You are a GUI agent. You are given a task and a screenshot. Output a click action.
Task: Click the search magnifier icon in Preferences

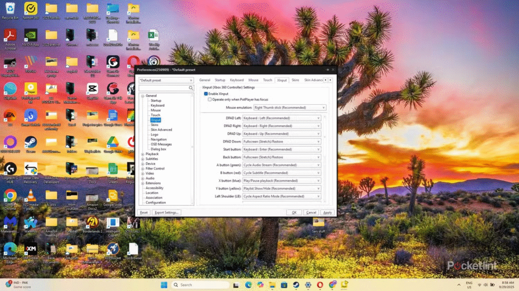click(x=191, y=88)
